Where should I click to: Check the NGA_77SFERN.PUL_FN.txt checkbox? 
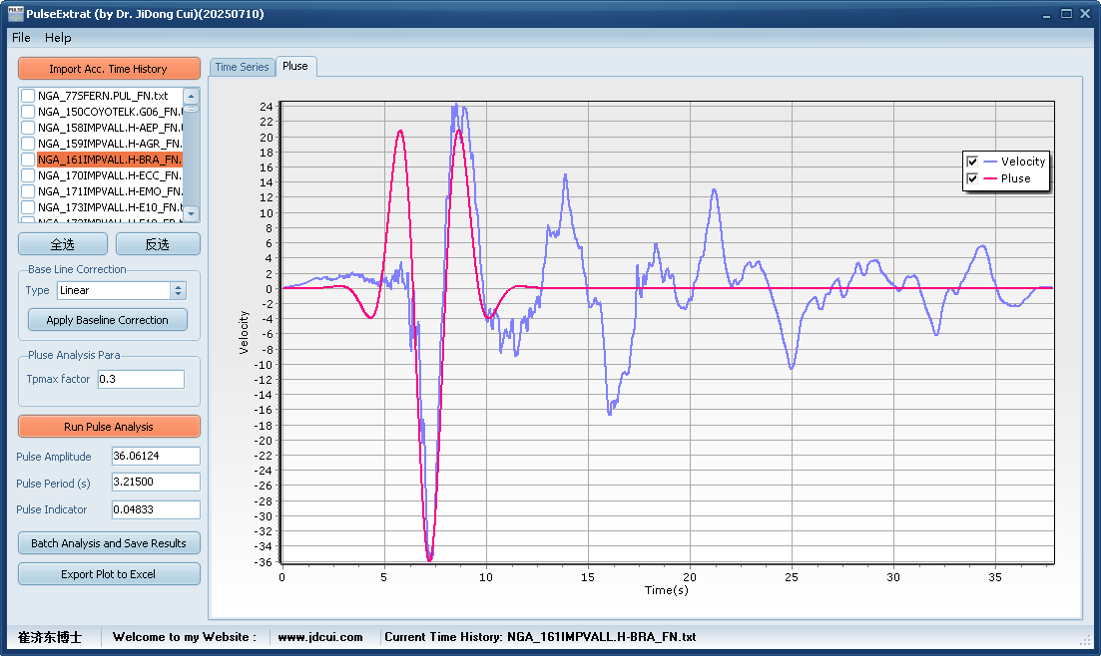point(28,96)
